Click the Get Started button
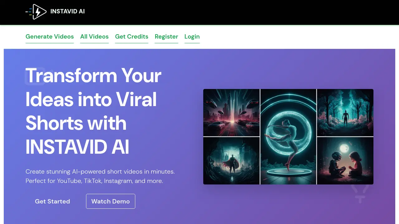This screenshot has height=224, width=399. (x=52, y=201)
